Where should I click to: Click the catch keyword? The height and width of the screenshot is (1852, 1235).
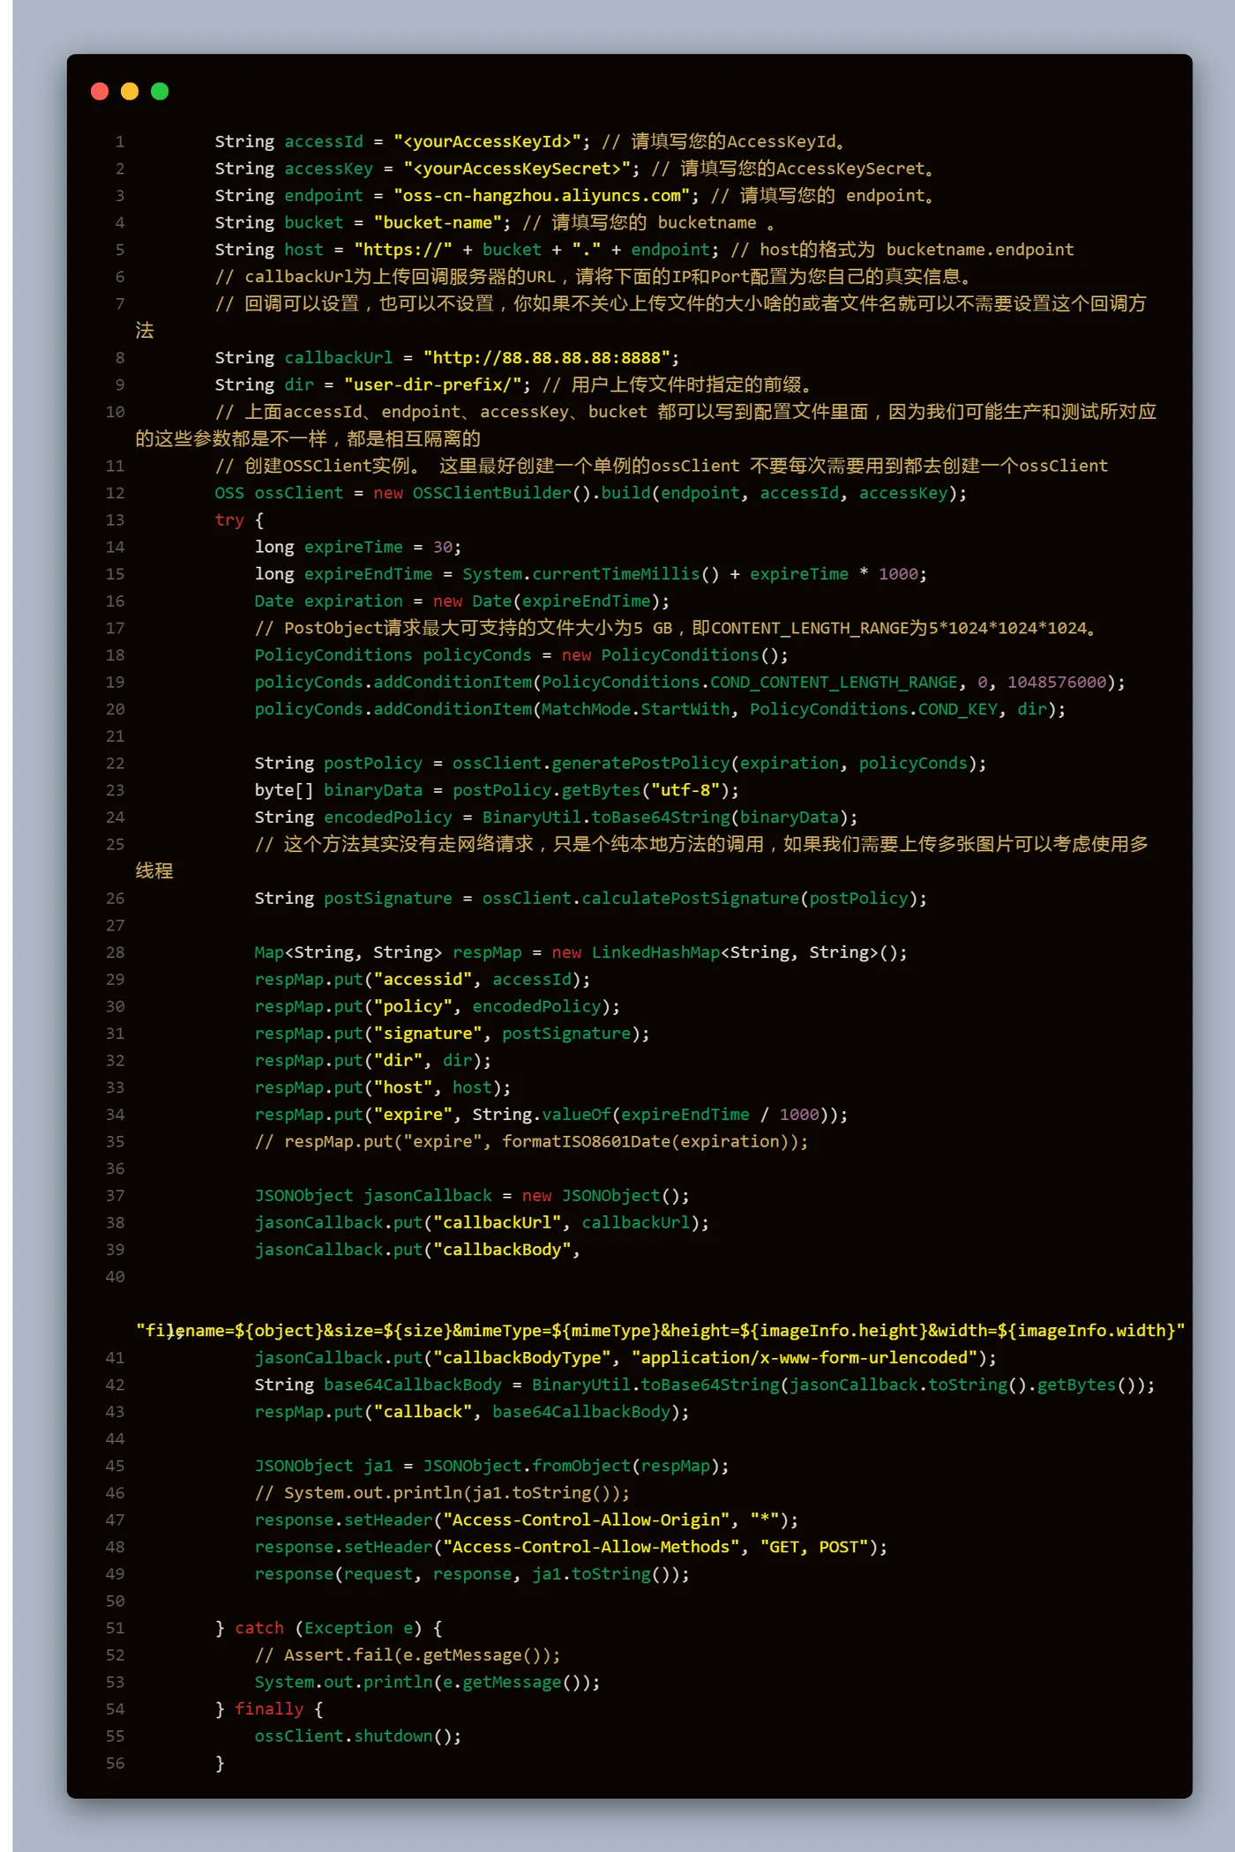(x=259, y=1628)
